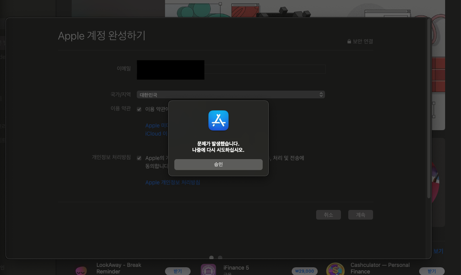The image size is (461, 275).
Task: Open the 국가/지역 dropdown showing 대한민국
Action: pos(230,95)
